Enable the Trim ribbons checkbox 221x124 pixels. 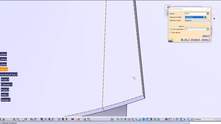(x=171, y=32)
